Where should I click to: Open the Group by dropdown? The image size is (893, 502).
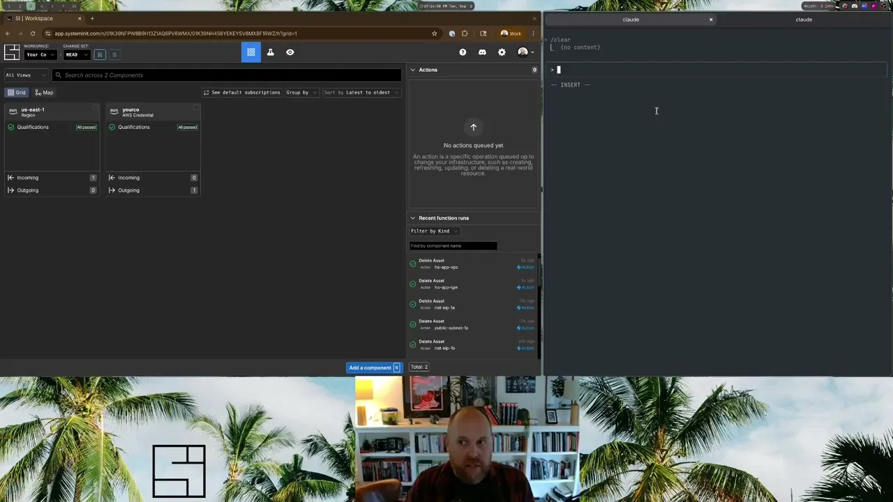pyautogui.click(x=301, y=93)
